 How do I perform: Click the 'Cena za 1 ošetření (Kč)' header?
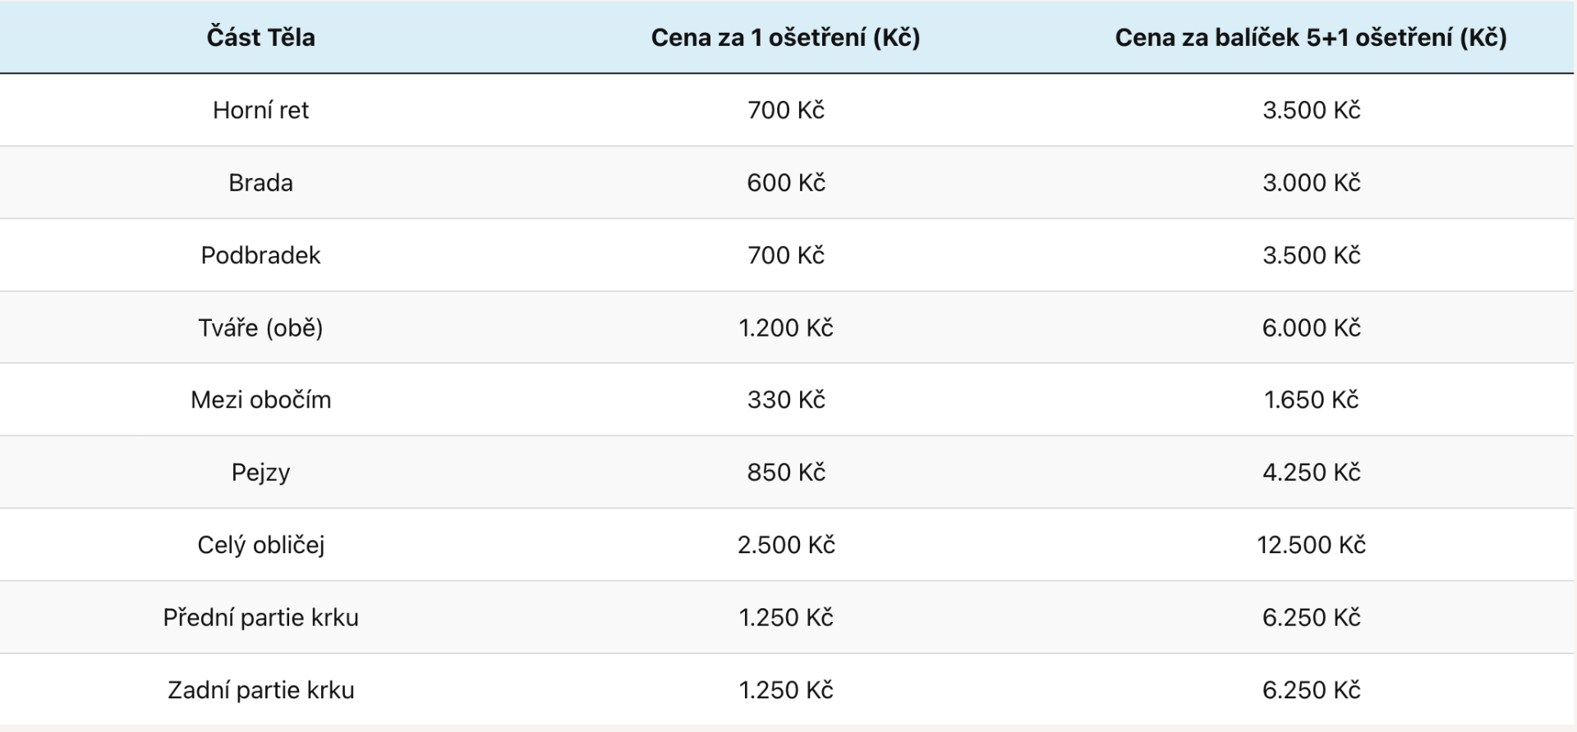(x=785, y=37)
